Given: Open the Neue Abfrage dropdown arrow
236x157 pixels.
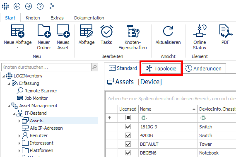Looking at the screenshot, I should (x=18, y=47).
